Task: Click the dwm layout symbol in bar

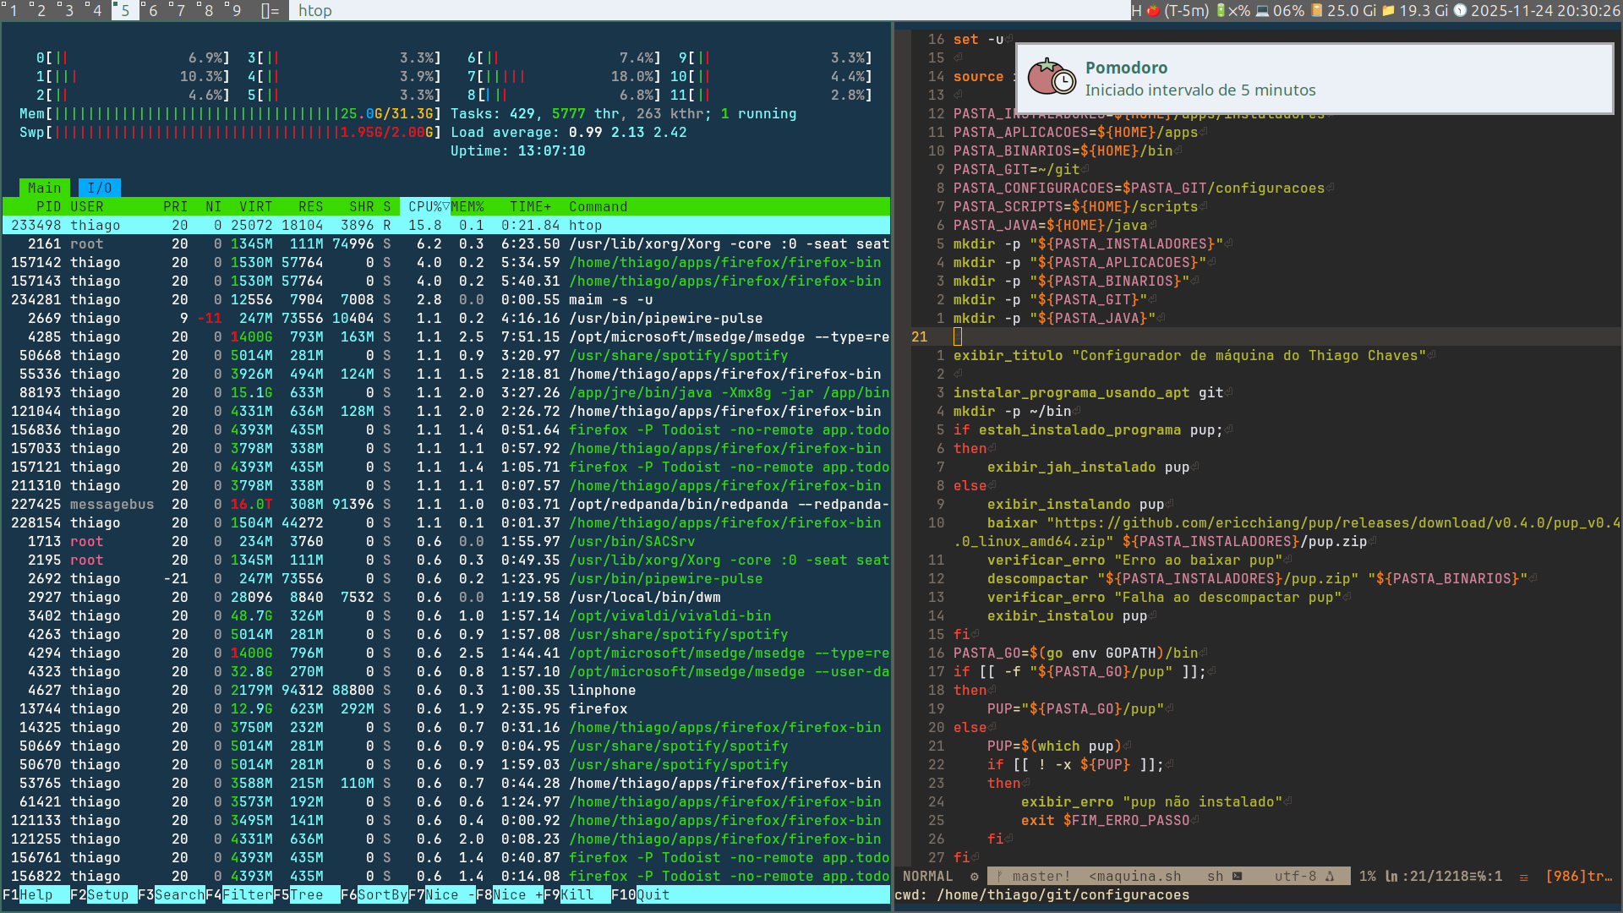Action: pyautogui.click(x=270, y=10)
